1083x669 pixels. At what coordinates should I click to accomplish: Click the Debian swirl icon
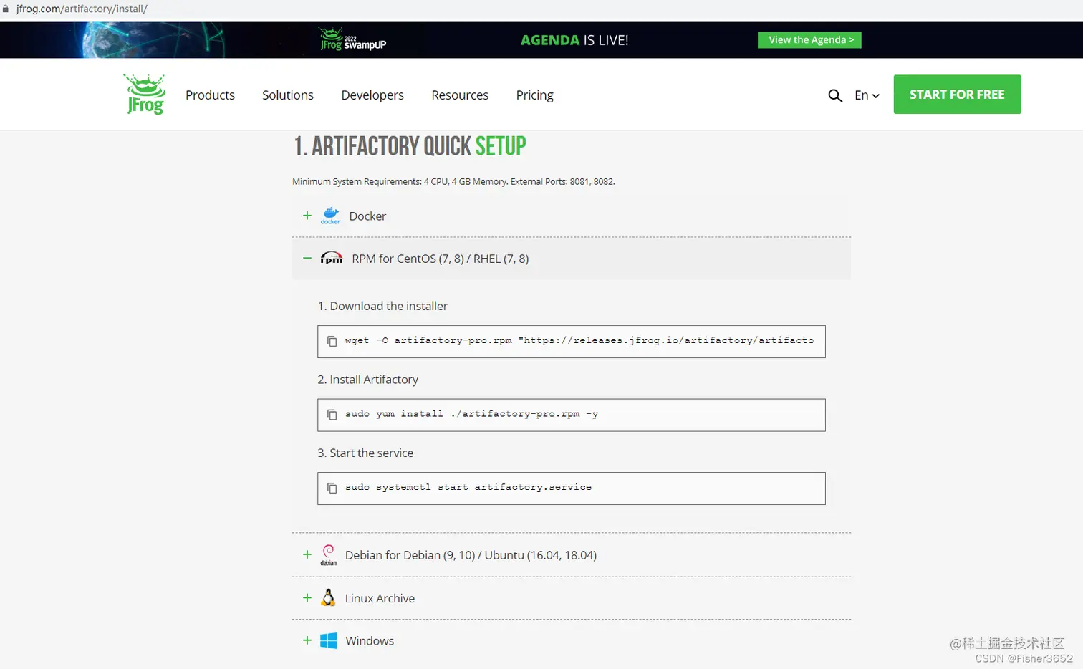[x=328, y=554]
